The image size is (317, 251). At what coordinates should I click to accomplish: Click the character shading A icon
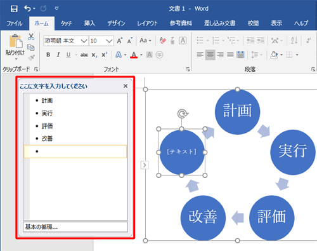149,55
